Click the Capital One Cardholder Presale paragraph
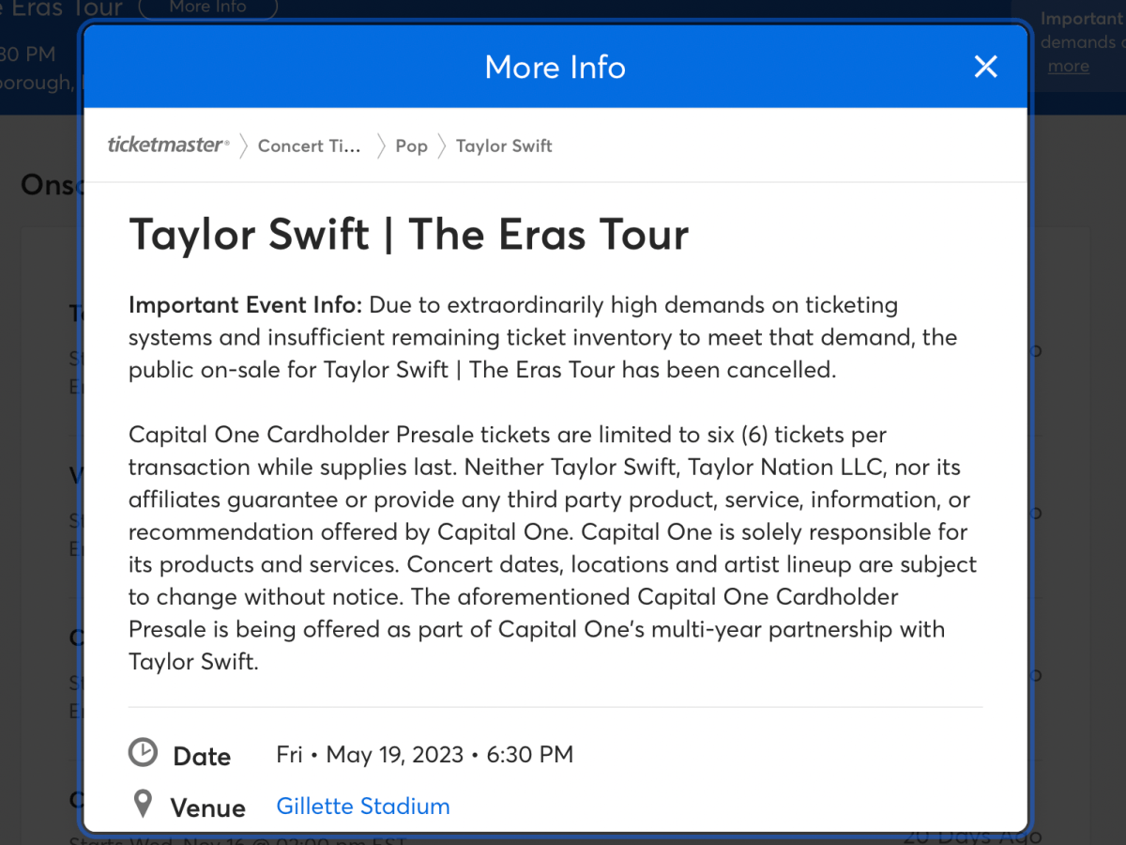This screenshot has height=845, width=1126. coord(554,548)
